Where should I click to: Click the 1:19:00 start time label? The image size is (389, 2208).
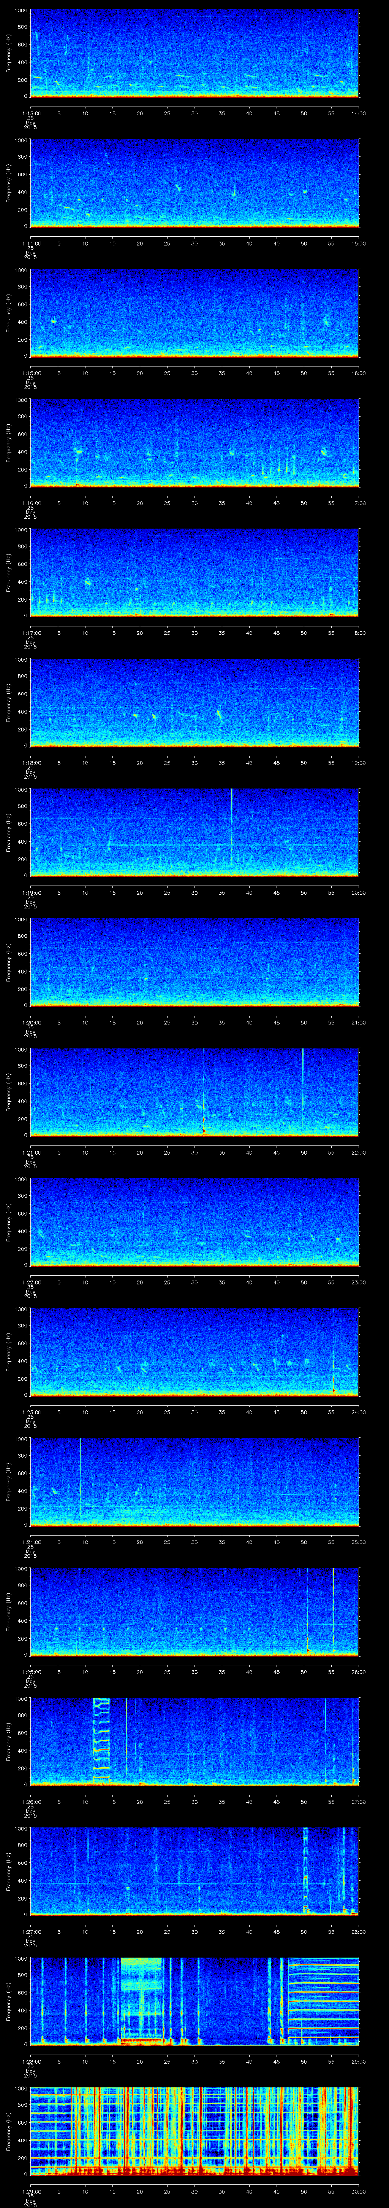(x=31, y=892)
